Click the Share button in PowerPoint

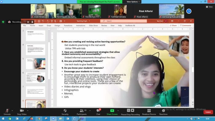click(x=173, y=26)
